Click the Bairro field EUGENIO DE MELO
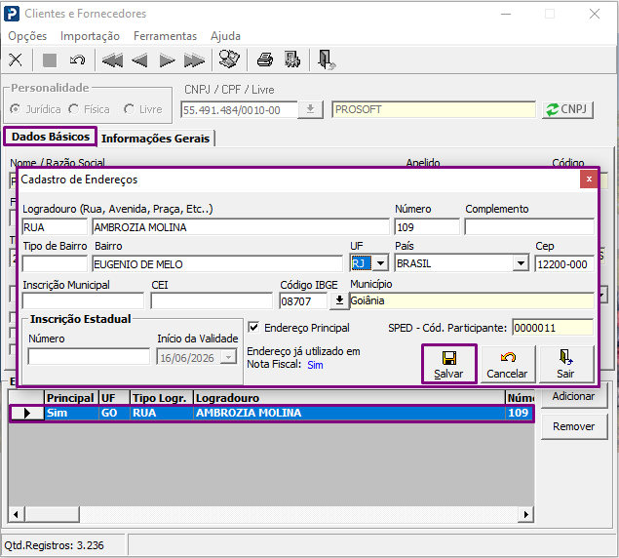Screen dimensions: 619x558 click(x=217, y=264)
